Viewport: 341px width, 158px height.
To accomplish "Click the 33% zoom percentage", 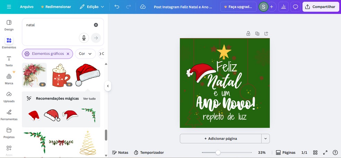I will (262, 152).
